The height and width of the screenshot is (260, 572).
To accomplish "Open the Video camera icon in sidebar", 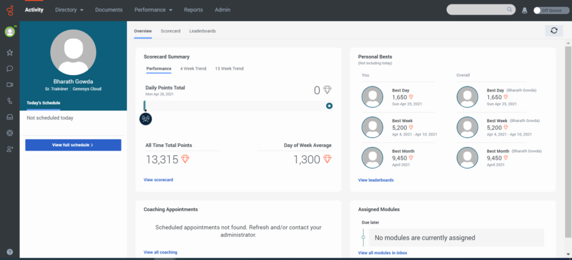I will pos(10,85).
